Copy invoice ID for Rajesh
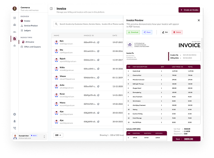This screenshot has height=158, width=214. 98,60
